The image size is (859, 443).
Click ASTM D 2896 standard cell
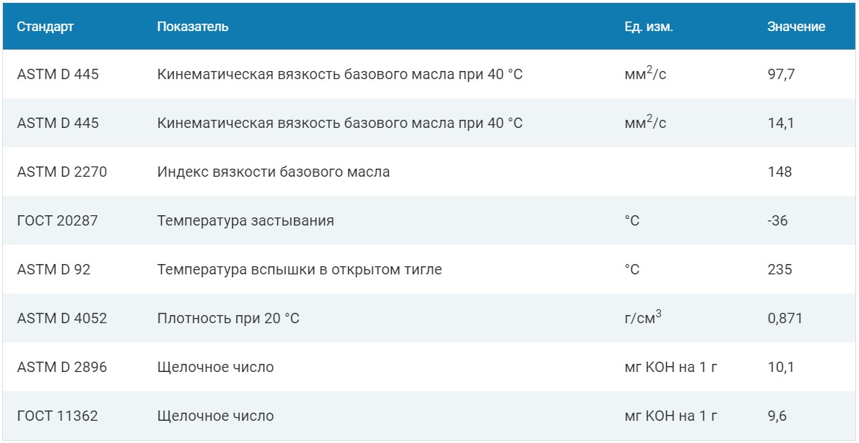pyautogui.click(x=62, y=368)
